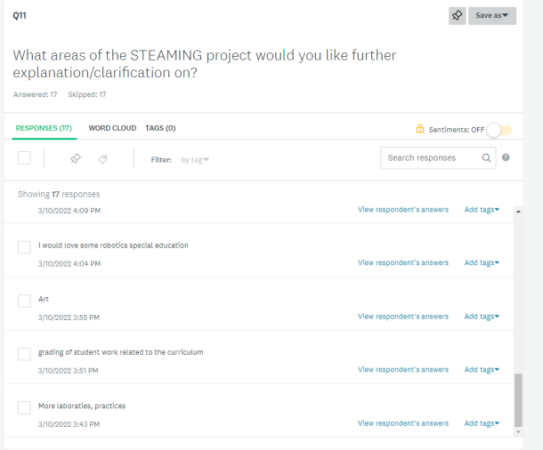The height and width of the screenshot is (450, 543).
Task: View respondent's answers for the 3:43 PM response
Action: pyautogui.click(x=403, y=423)
